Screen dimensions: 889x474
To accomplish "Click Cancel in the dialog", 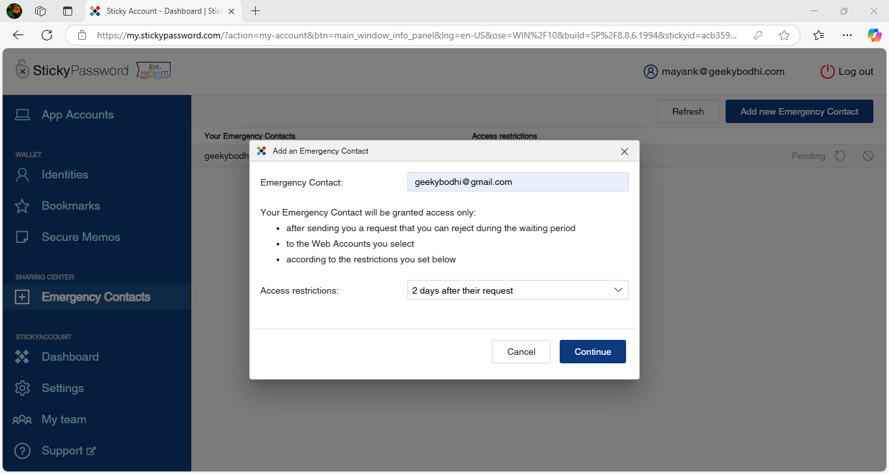I will pyautogui.click(x=521, y=352).
